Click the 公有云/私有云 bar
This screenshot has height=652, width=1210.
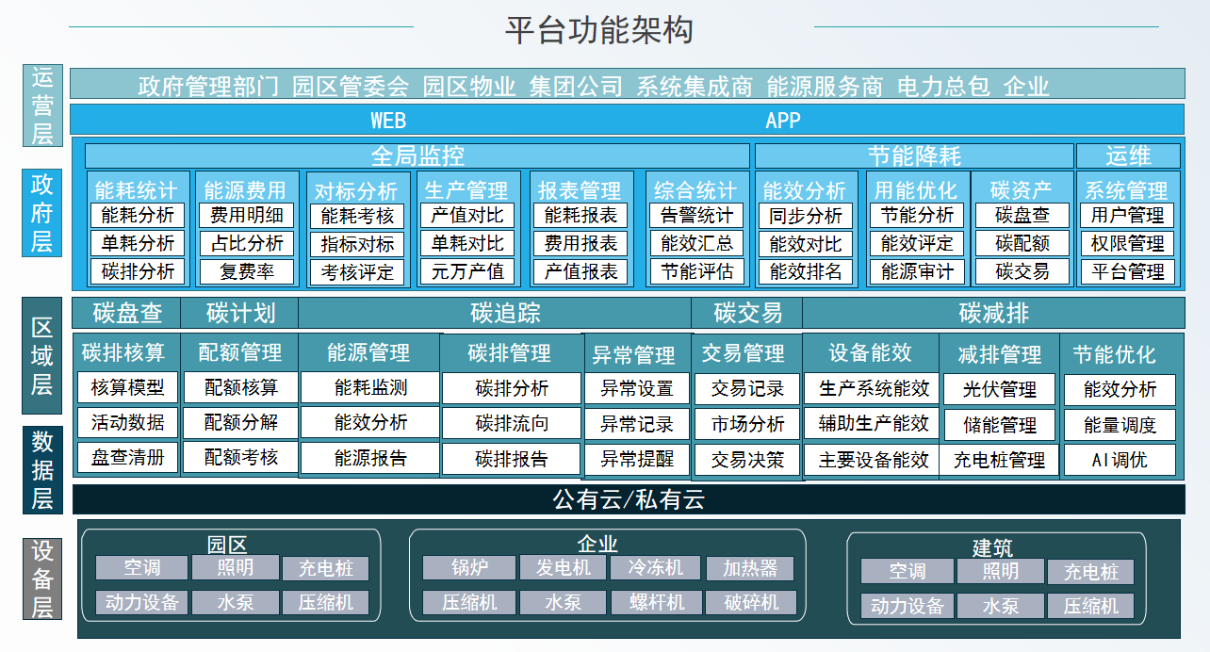pos(629,499)
